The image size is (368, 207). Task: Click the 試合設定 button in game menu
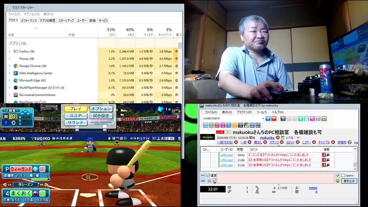(101, 116)
